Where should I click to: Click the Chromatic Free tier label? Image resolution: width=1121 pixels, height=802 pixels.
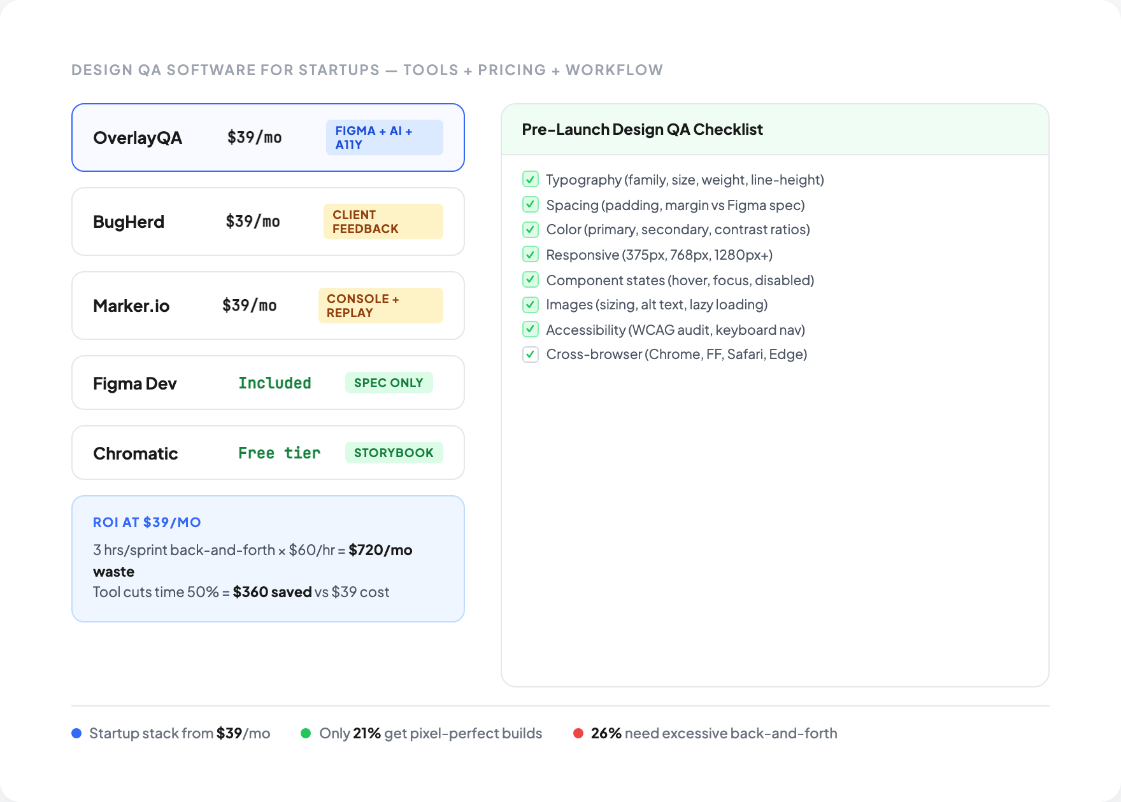point(280,453)
